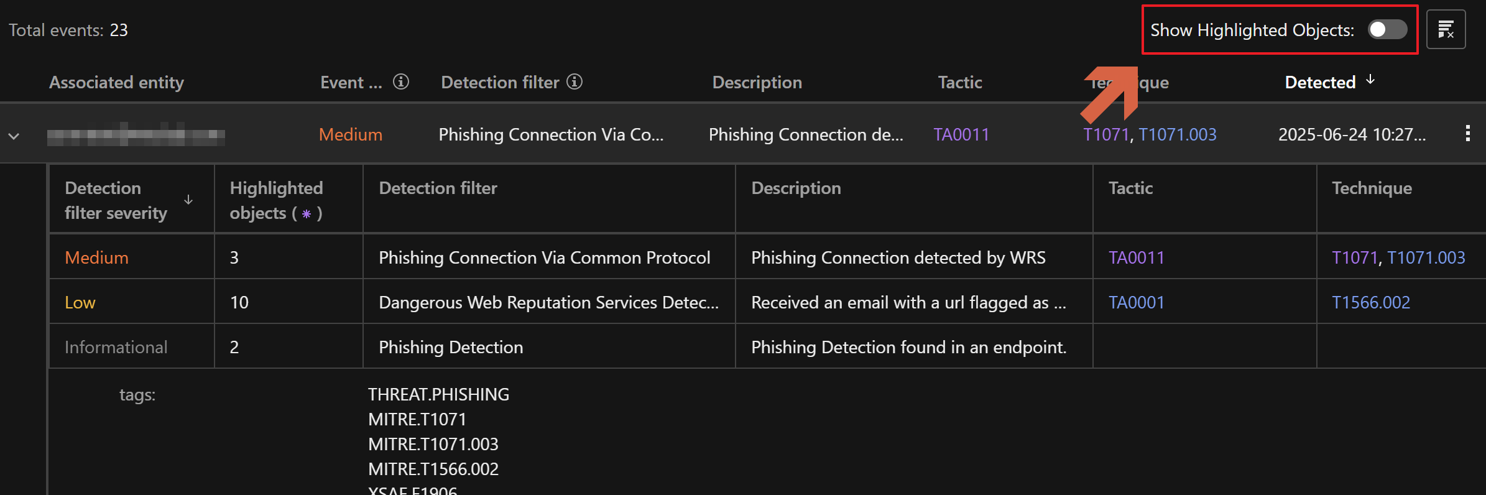Image resolution: width=1486 pixels, height=495 pixels.
Task: Toggle the Show Highlighted Objects switch
Action: point(1387,30)
